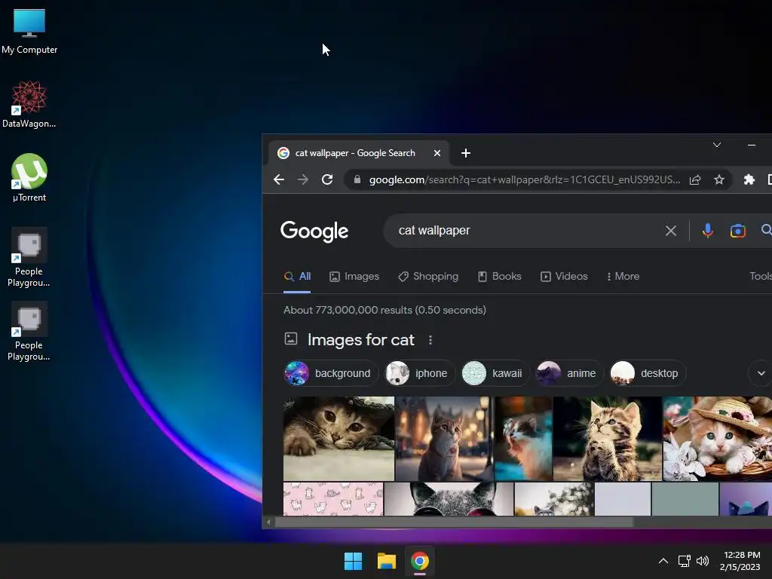Screen dimensions: 772x579
Task: Open a new Chrome tab
Action: coord(466,153)
